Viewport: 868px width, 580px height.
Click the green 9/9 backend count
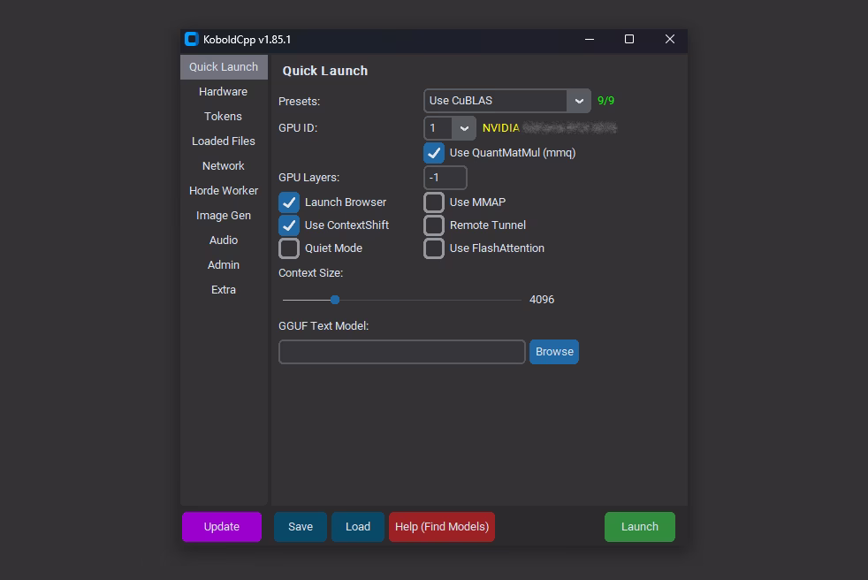pos(605,101)
